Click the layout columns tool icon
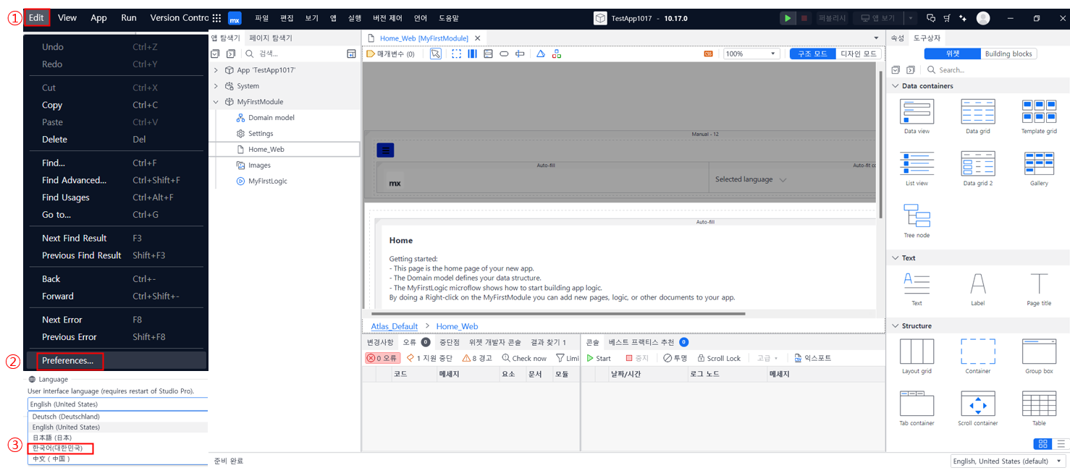The height and width of the screenshot is (473, 1070). (x=472, y=54)
